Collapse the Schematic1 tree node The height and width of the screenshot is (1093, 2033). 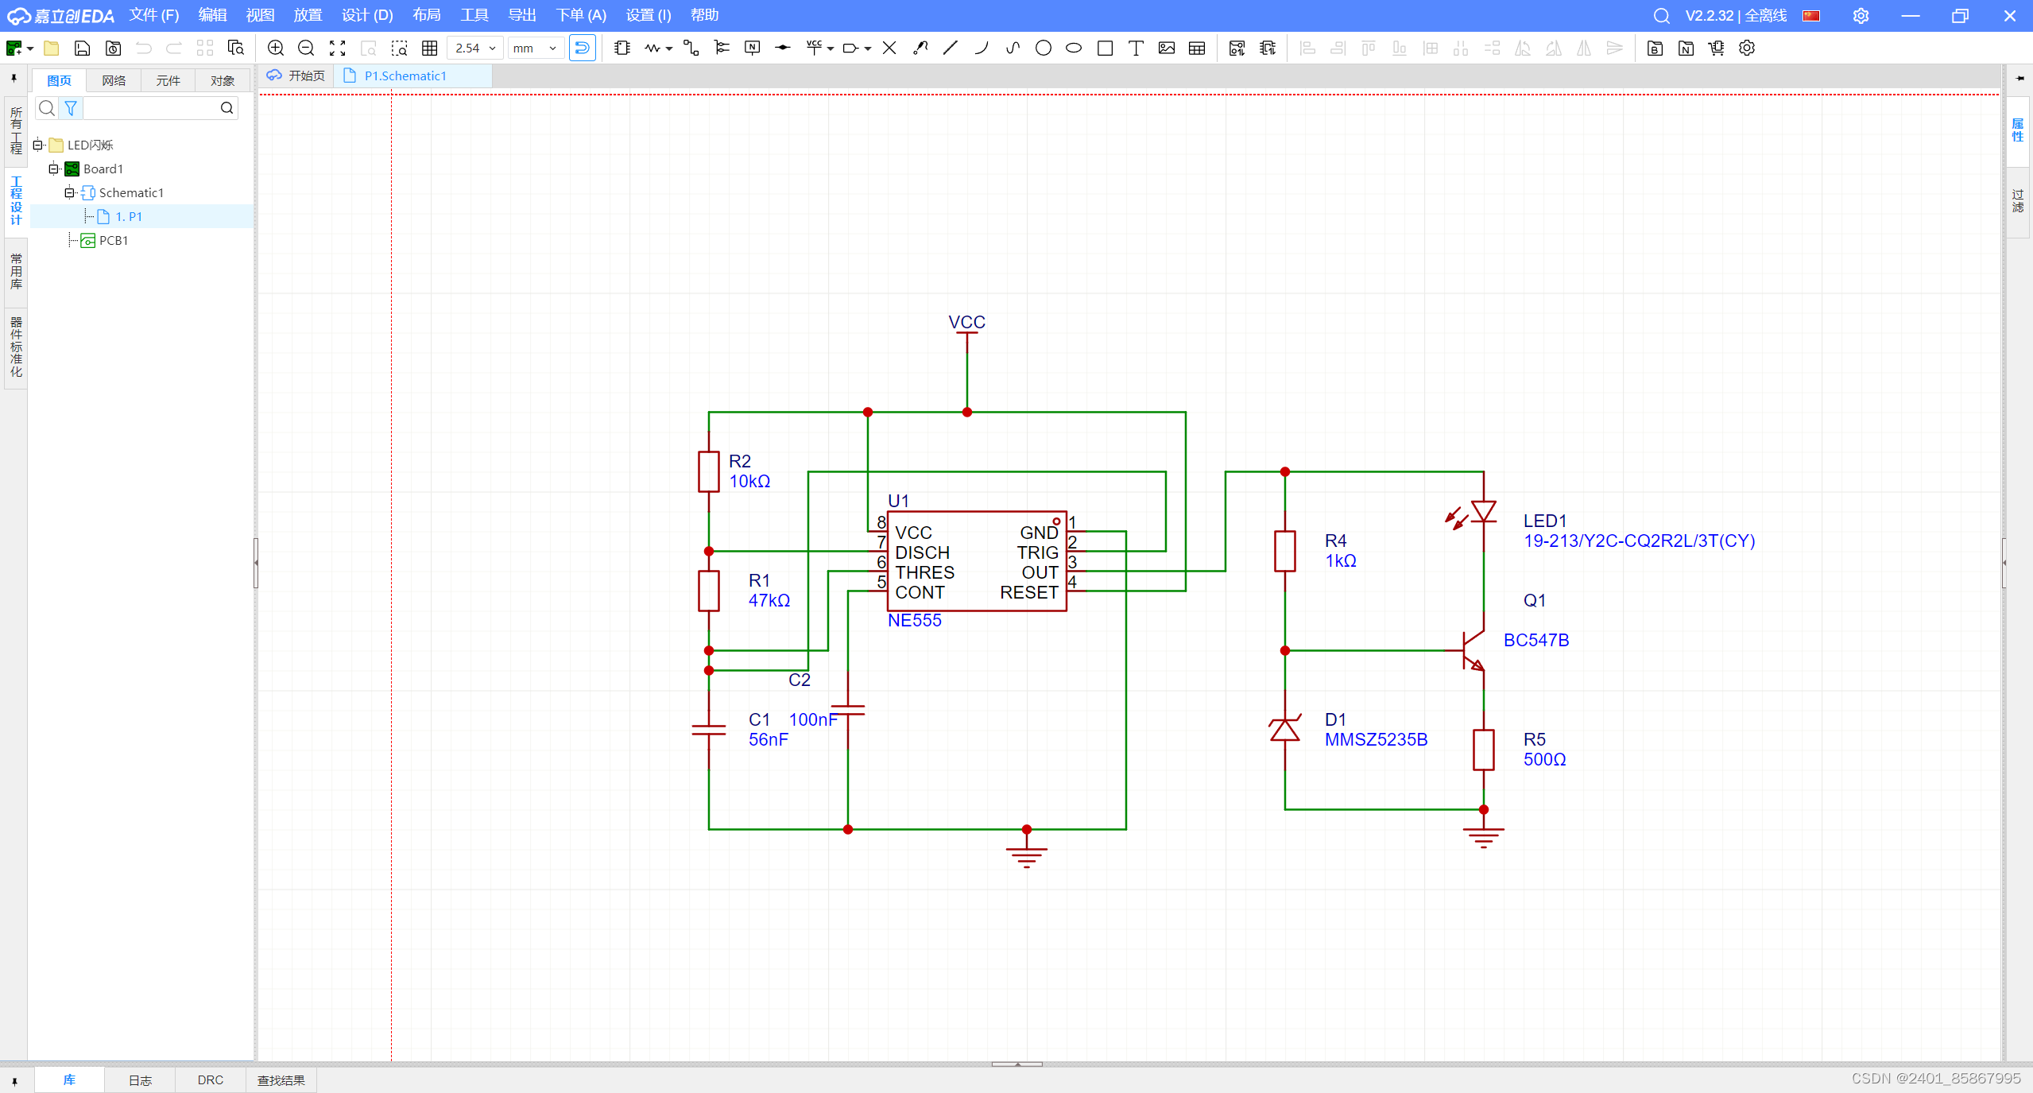point(69,192)
